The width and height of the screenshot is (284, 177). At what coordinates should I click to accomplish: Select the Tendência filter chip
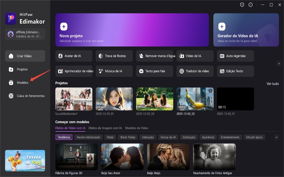coord(64,137)
